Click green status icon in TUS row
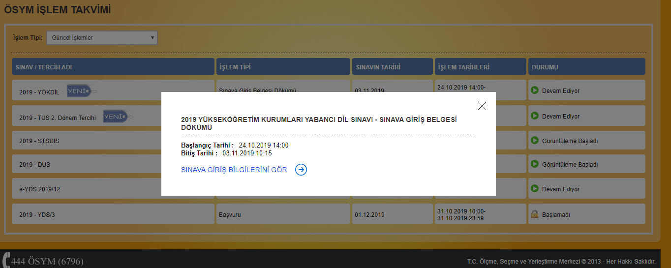The height and width of the screenshot is (268, 671). 535,116
